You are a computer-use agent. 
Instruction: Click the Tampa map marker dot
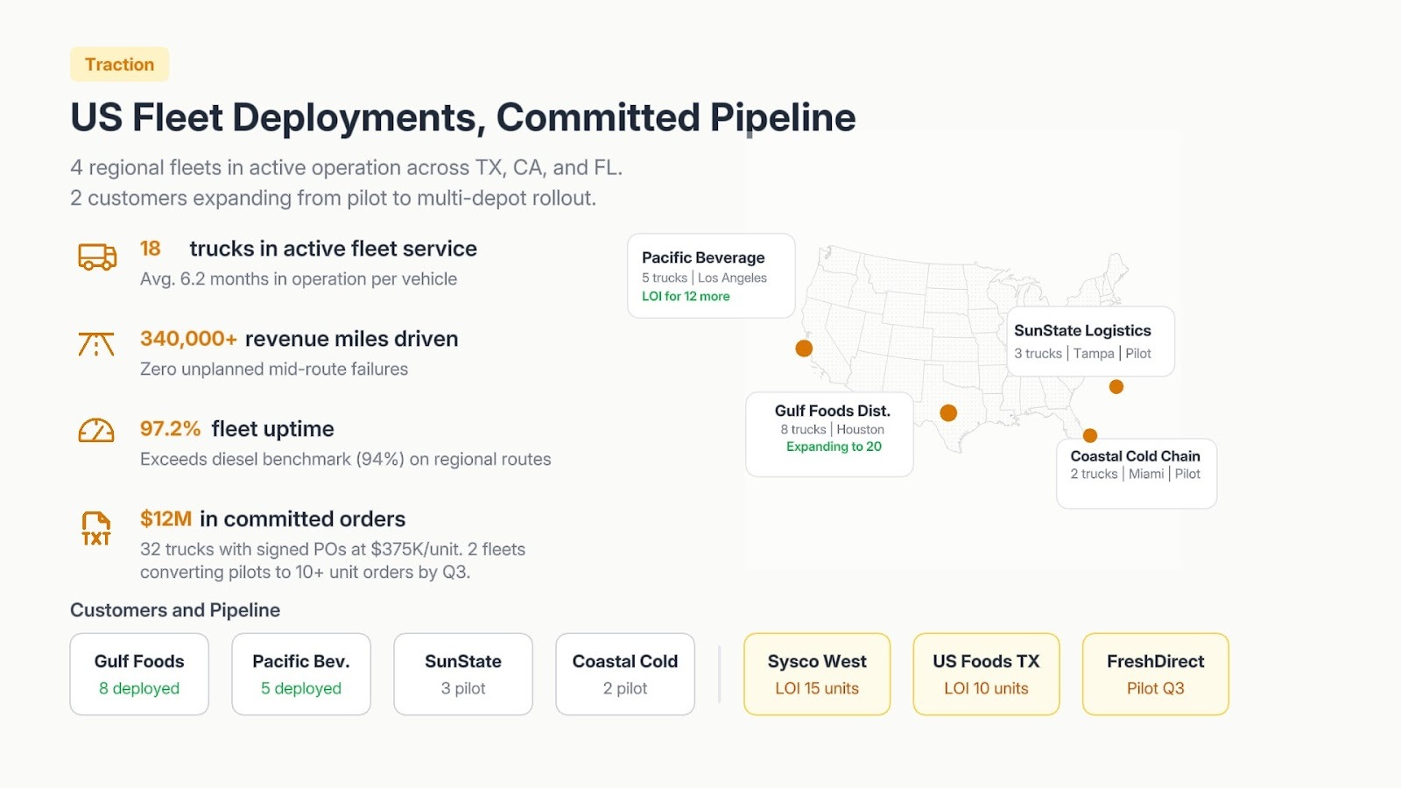click(1116, 387)
